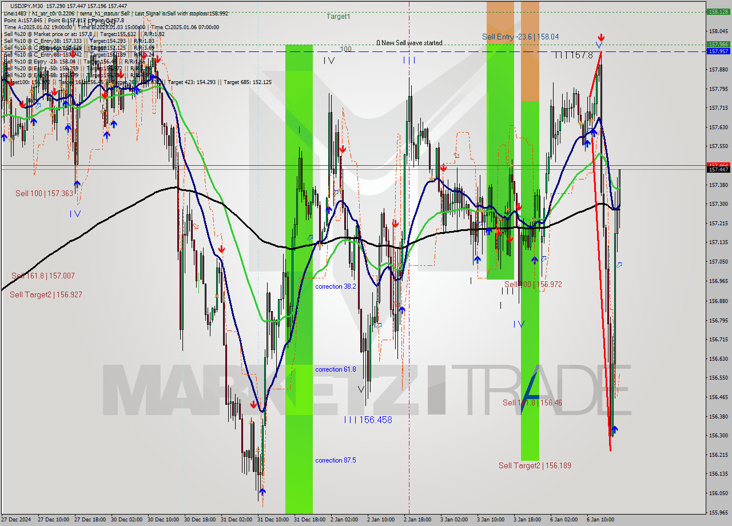Click the 'I V' label below 'Sell 100 | 157.363'
This screenshot has height=526, width=732.
(75, 213)
